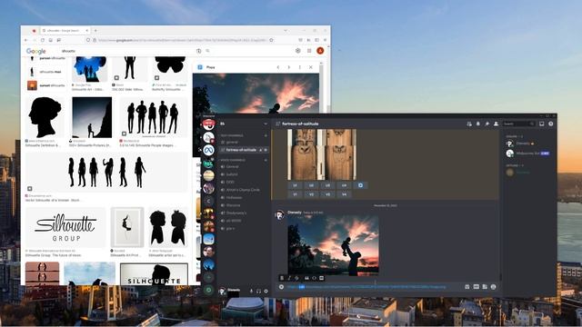Add a new text channel
Viewport: 582px width, 327px height.
pos(266,135)
